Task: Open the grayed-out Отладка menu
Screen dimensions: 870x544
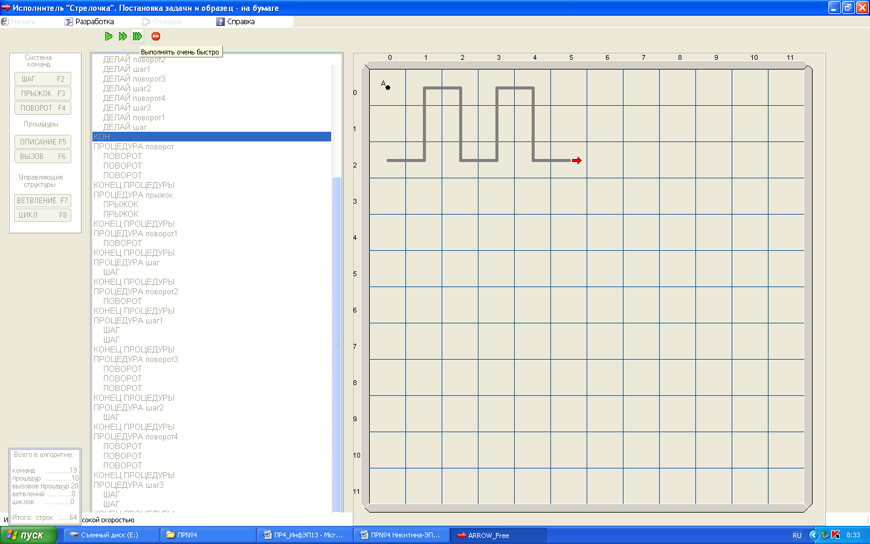Action: pyautogui.click(x=162, y=22)
